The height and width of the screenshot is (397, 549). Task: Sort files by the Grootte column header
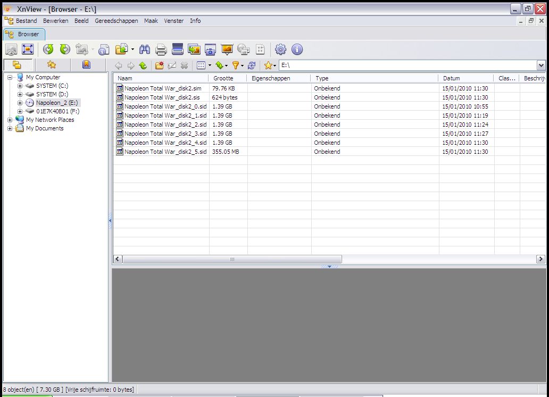[x=228, y=78]
